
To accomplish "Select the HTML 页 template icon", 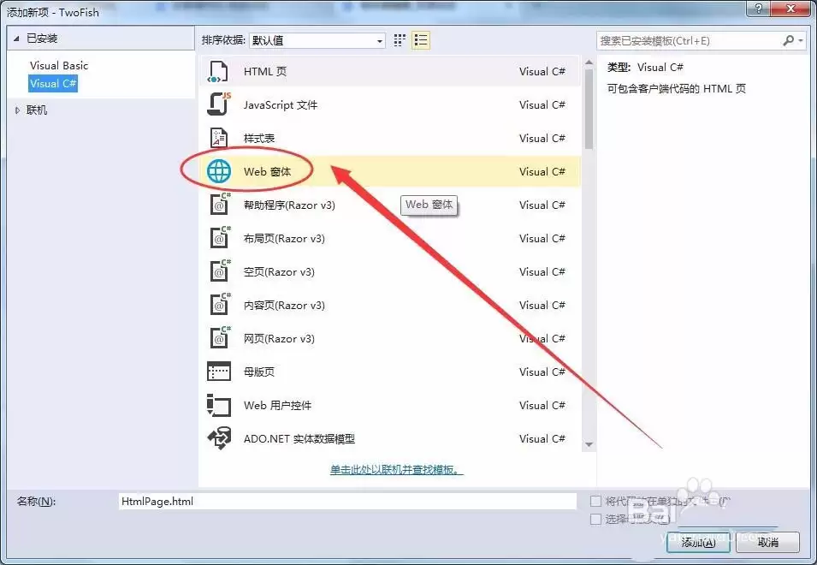I will tap(219, 71).
